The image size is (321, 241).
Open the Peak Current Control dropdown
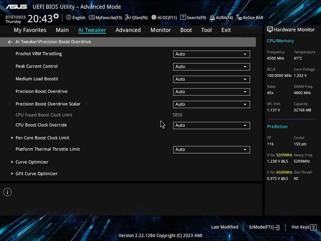click(x=212, y=67)
